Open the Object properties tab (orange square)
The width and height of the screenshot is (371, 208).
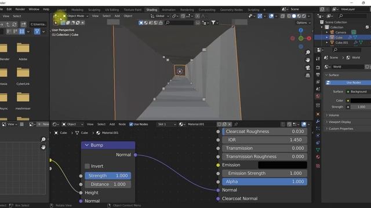(x=318, y=114)
